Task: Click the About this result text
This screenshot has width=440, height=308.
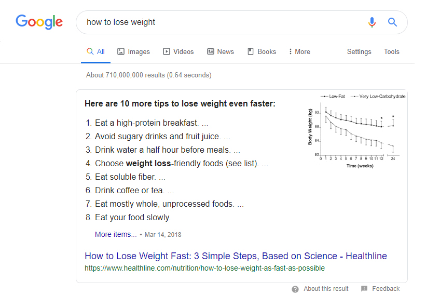Action: click(326, 289)
